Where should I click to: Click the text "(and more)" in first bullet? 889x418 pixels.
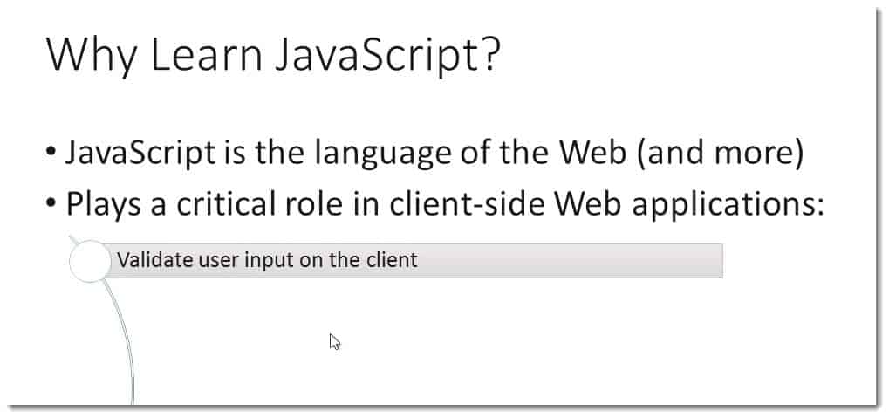pyautogui.click(x=720, y=154)
